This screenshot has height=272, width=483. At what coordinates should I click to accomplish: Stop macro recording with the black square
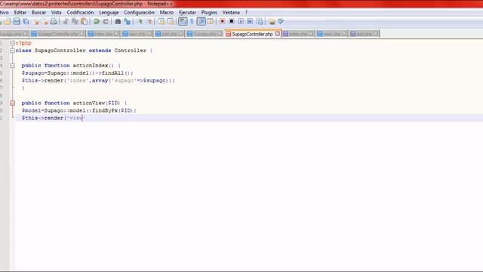[x=232, y=21]
